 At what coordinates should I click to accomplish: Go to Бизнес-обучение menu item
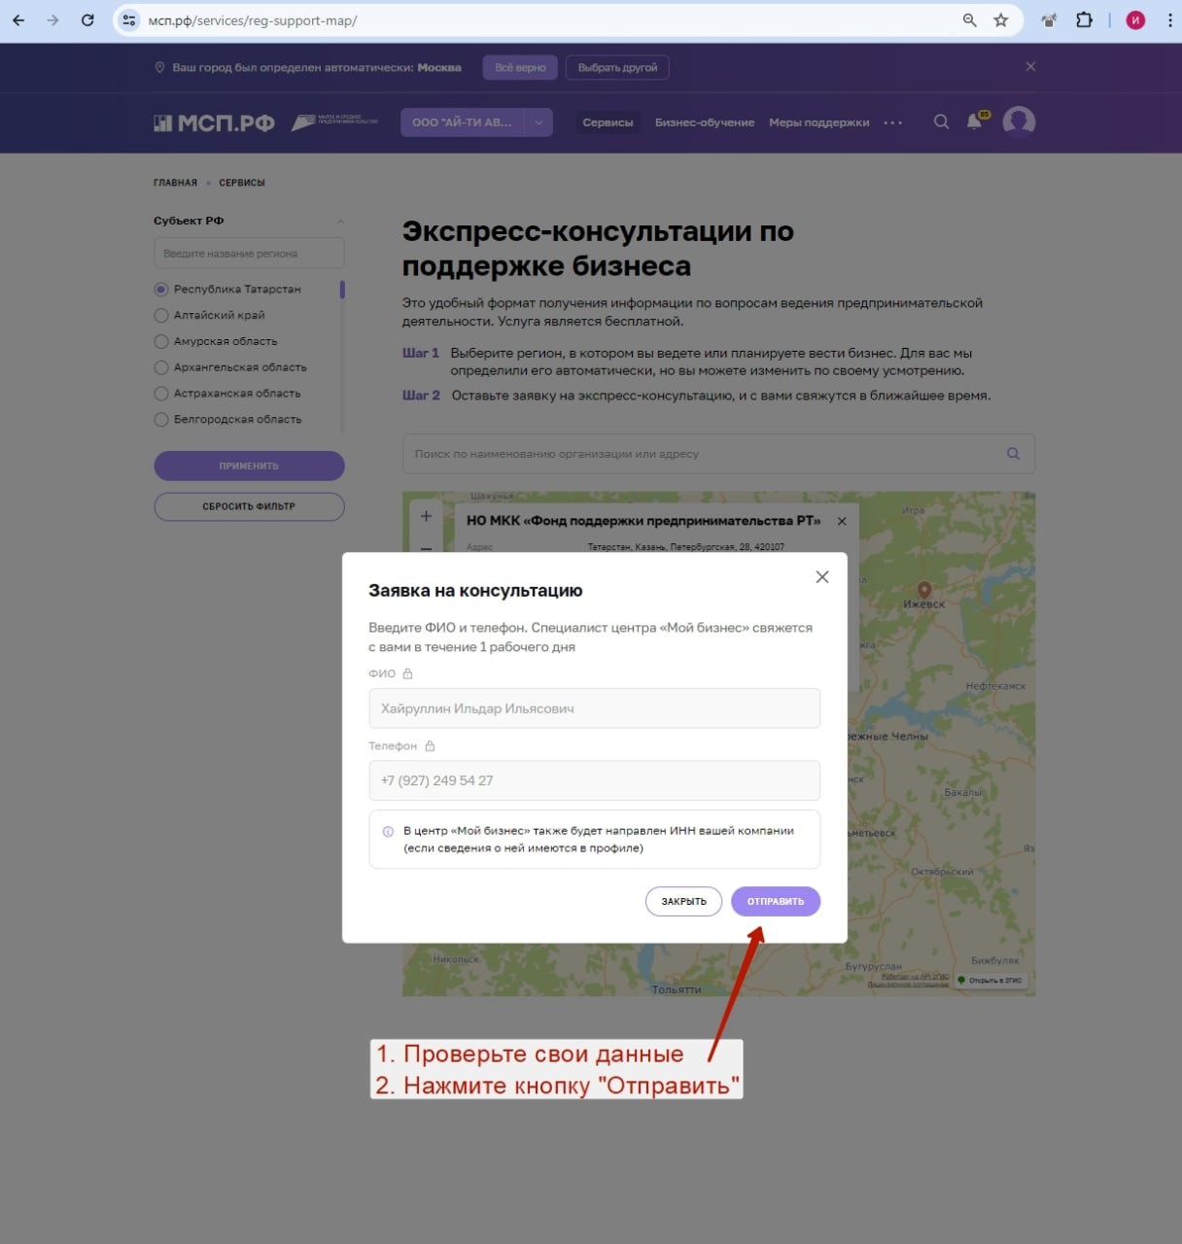click(x=704, y=122)
